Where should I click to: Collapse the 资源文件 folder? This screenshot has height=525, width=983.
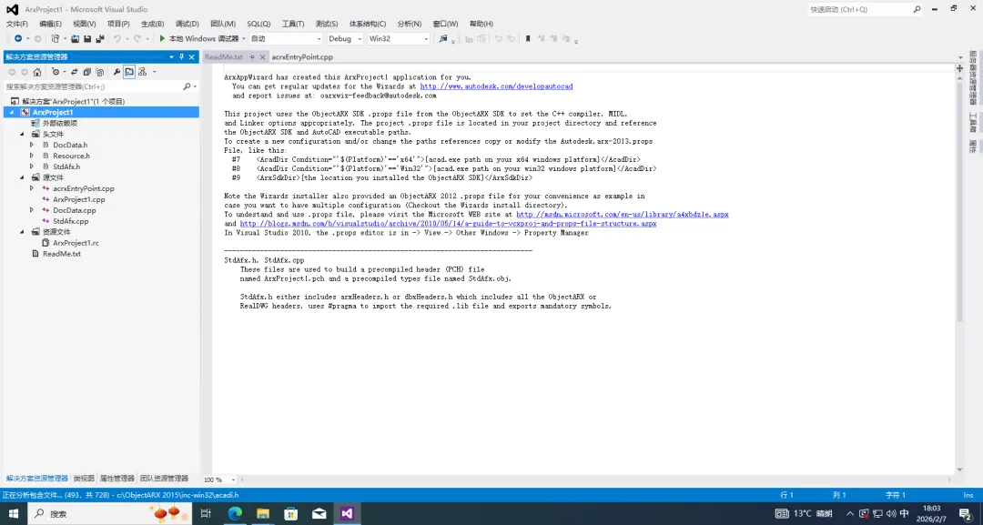coord(22,232)
